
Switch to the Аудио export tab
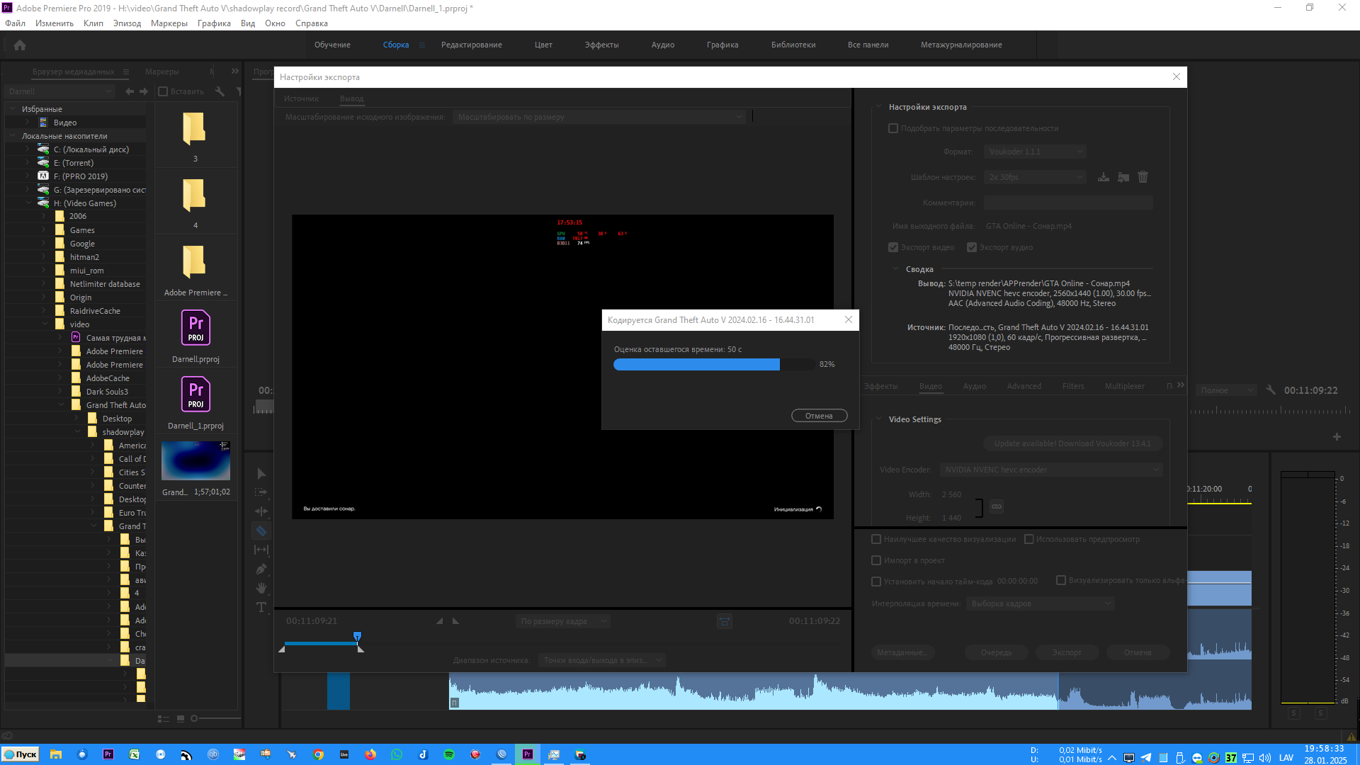(x=974, y=386)
